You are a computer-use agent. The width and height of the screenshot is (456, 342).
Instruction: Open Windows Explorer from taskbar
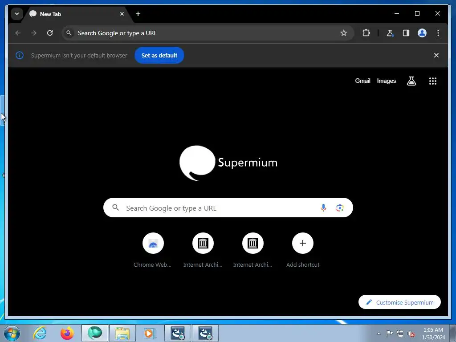coord(122,333)
